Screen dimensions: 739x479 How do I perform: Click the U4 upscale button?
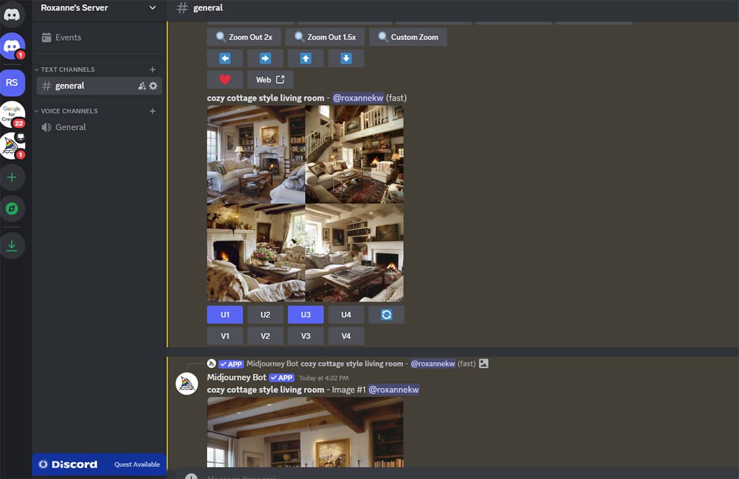click(x=346, y=315)
